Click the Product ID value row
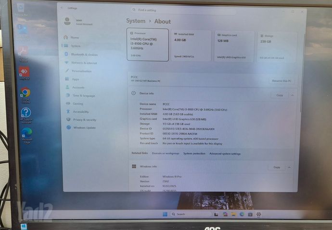This screenshot has height=230, width=332. (180, 134)
